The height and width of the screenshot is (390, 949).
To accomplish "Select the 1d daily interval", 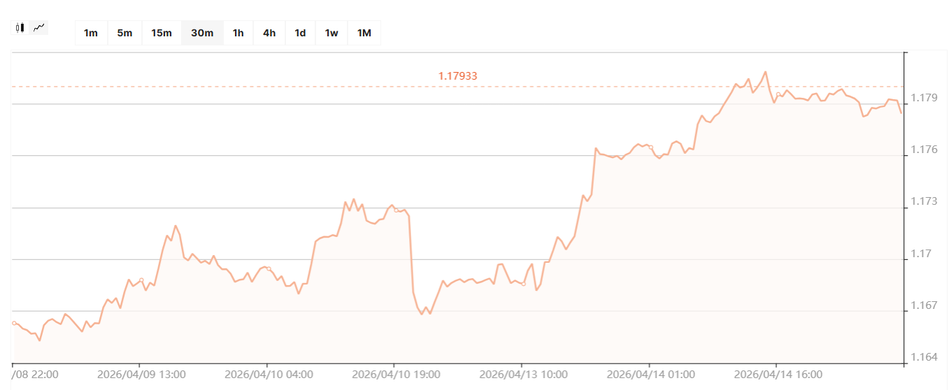I will tap(300, 33).
